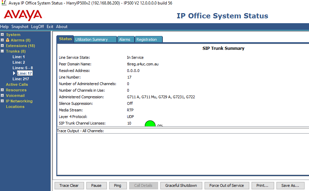Click the codec list G711 A, G711 Mu
Image resolution: width=309 pixels, height=191 pixels.
[x=161, y=97]
